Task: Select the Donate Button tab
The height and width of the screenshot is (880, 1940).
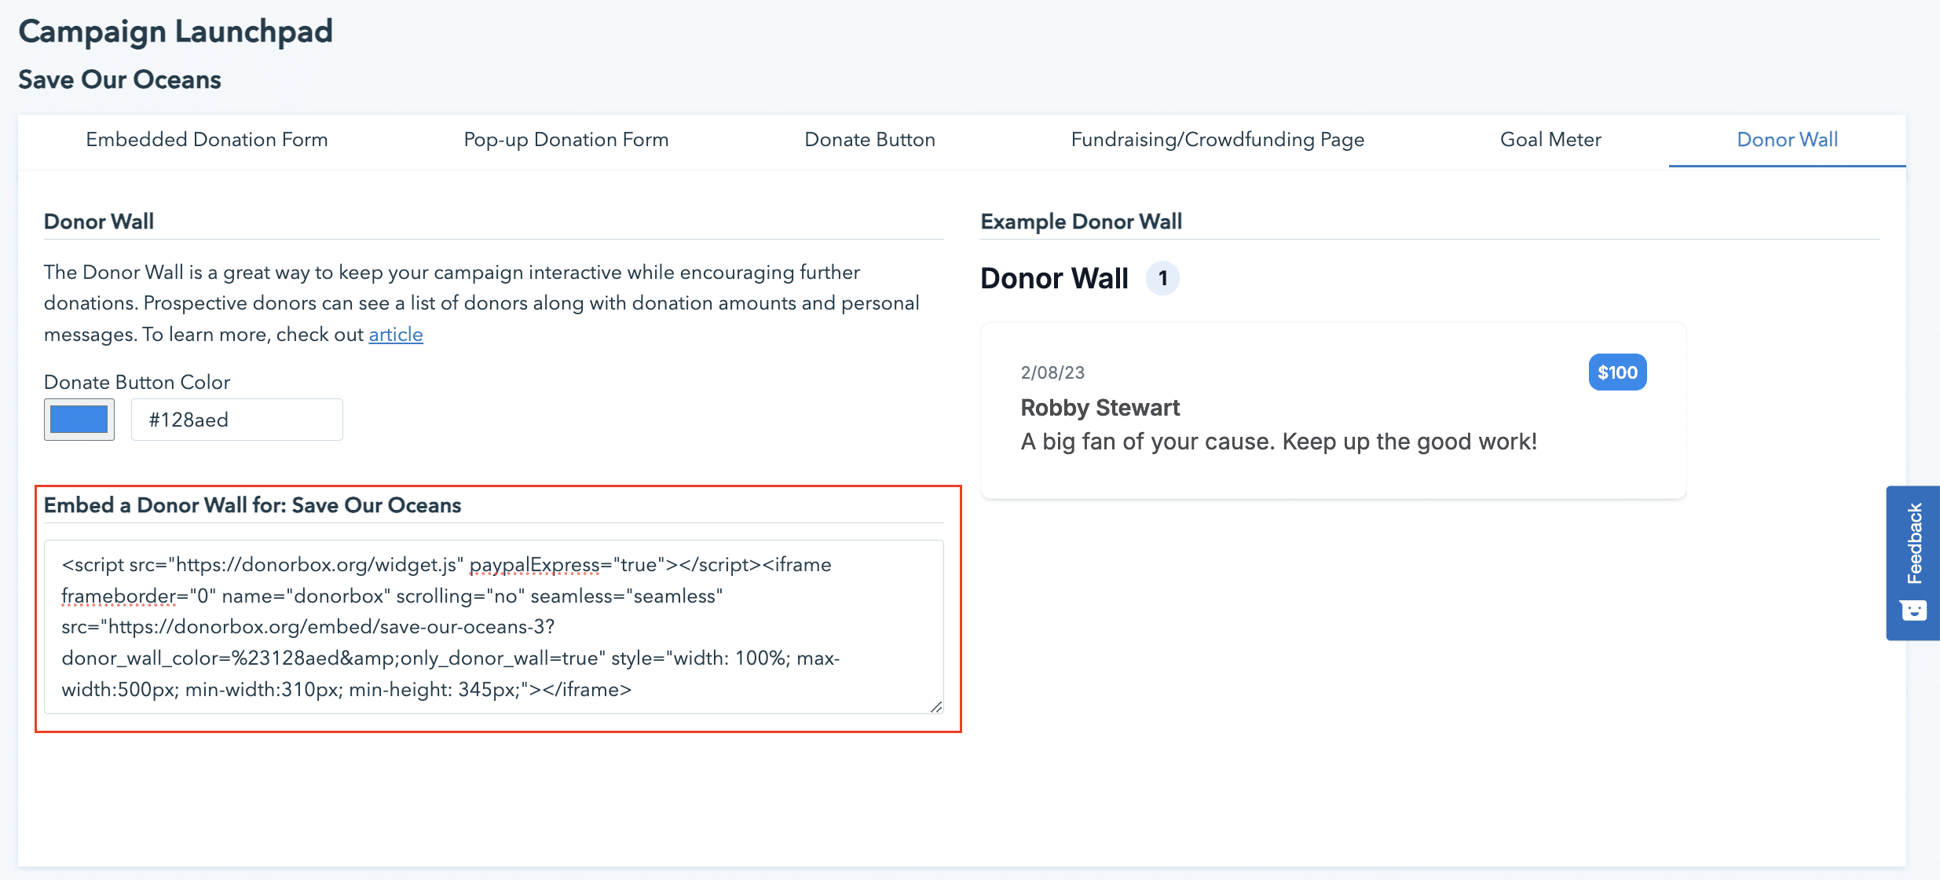Action: (x=869, y=140)
